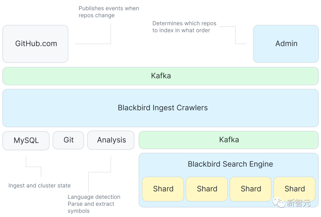
Task: Click the "Publishes events when repos change" note
Action: (x=108, y=12)
